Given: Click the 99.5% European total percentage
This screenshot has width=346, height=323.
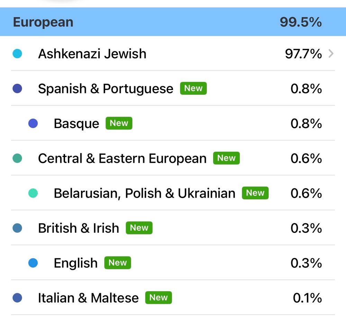Looking at the screenshot, I should pyautogui.click(x=300, y=22).
